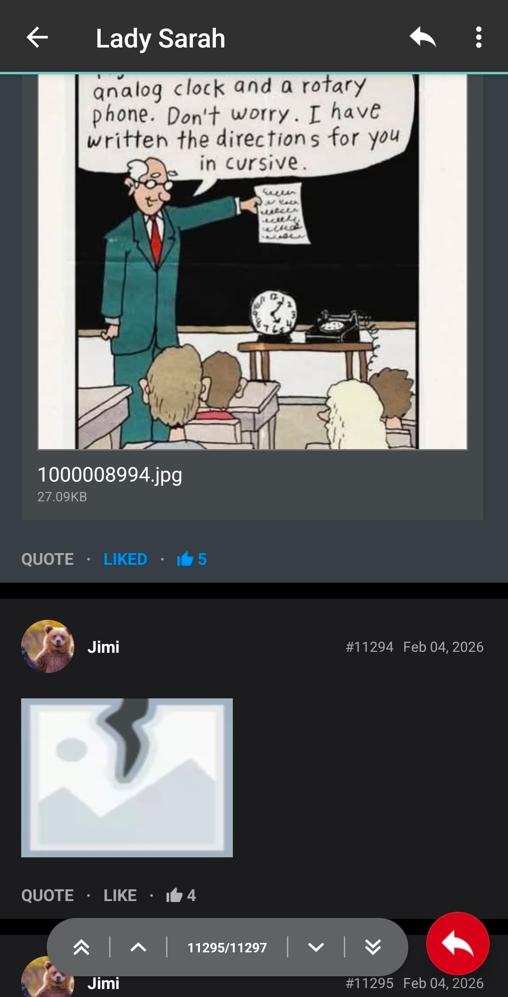The height and width of the screenshot is (997, 508).
Task: Open the classroom cartoon image
Action: tap(253, 261)
